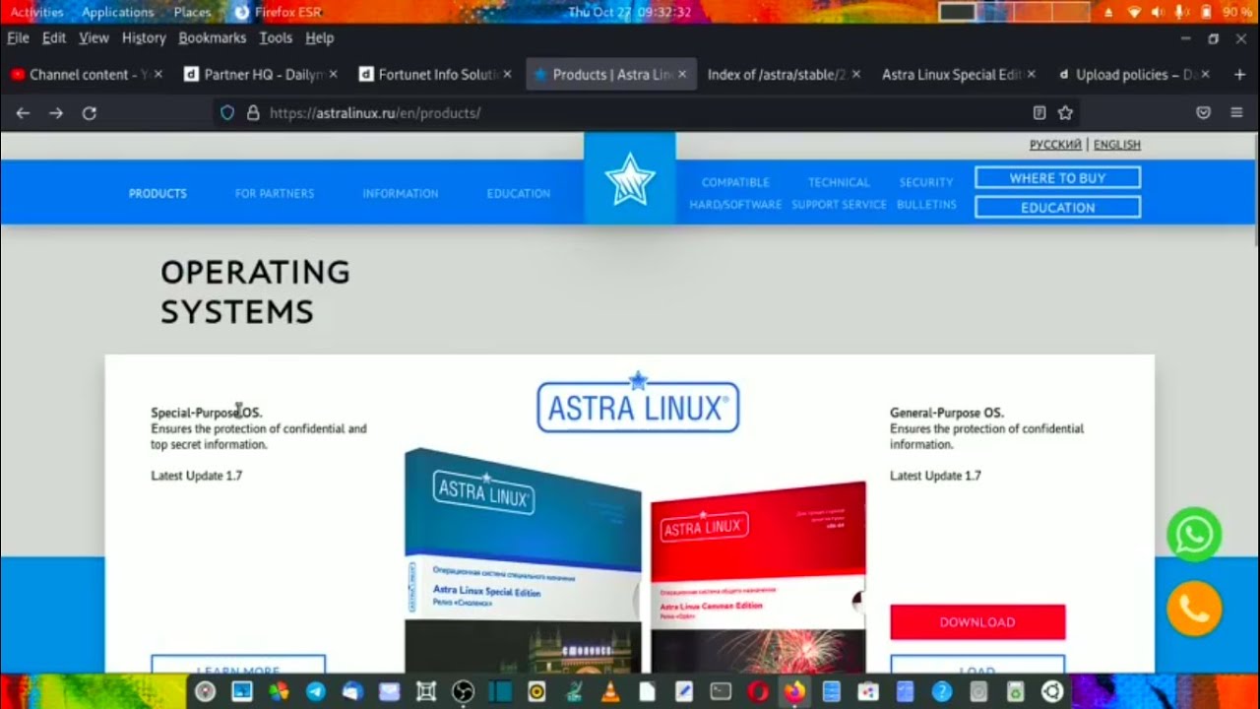Click the muted microphone indicator
1260x709 pixels.
tap(1181, 12)
